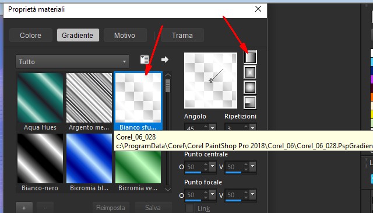
Task: Click the Angolo value field
Action: tap(194, 127)
